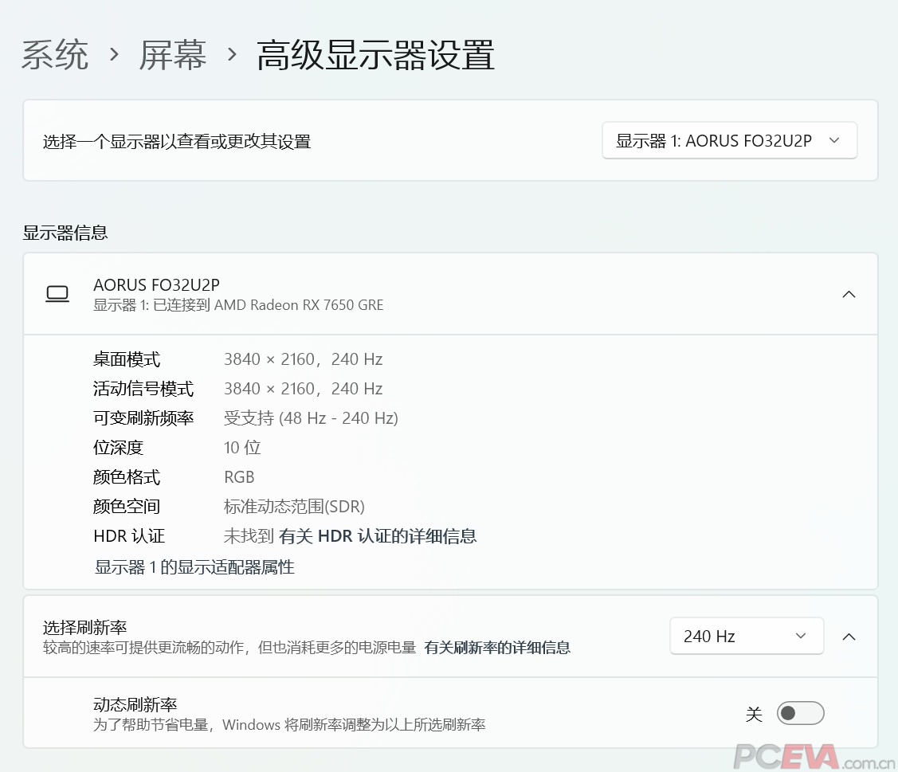Click the 高级显示器设置 page title
The image size is (898, 772).
coord(375,56)
